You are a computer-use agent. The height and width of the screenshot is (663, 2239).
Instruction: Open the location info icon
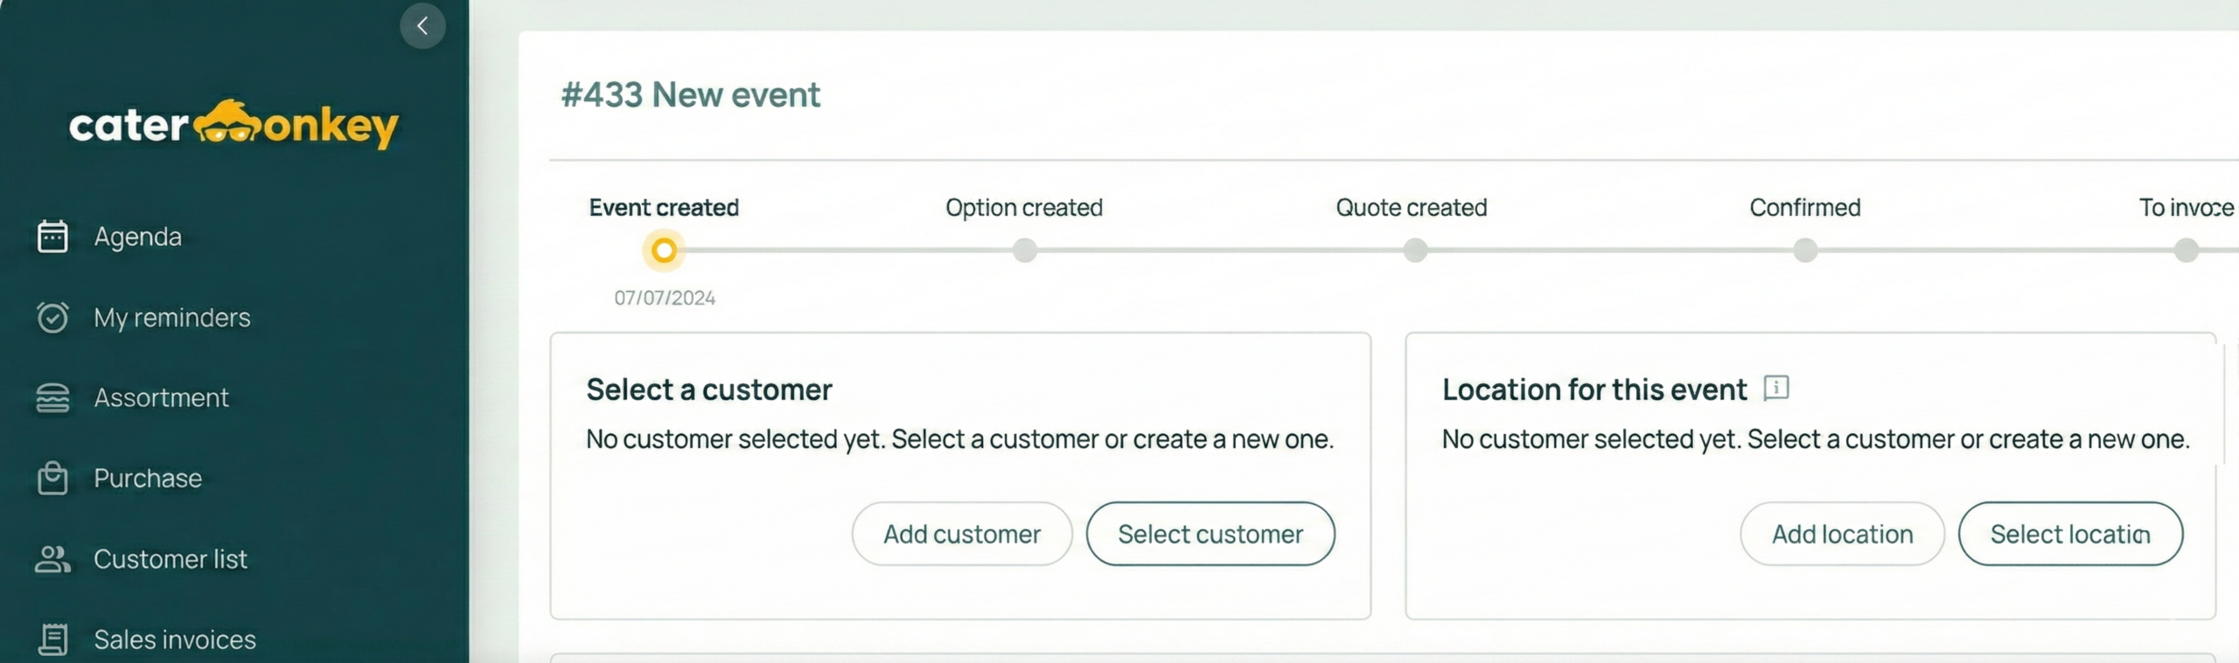click(x=1775, y=388)
